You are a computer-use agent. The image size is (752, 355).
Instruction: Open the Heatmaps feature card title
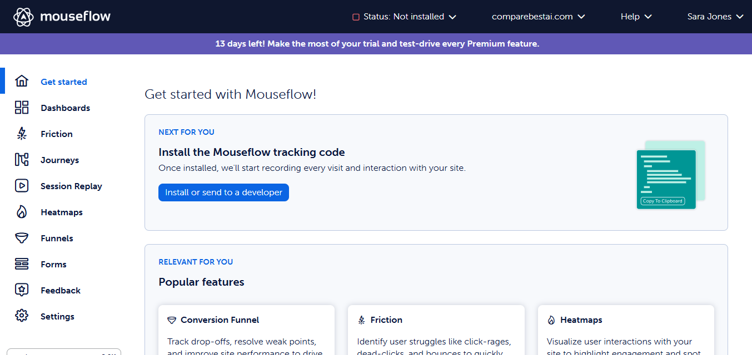click(x=581, y=320)
